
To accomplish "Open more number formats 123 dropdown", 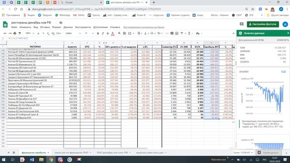I will coord(58,34).
